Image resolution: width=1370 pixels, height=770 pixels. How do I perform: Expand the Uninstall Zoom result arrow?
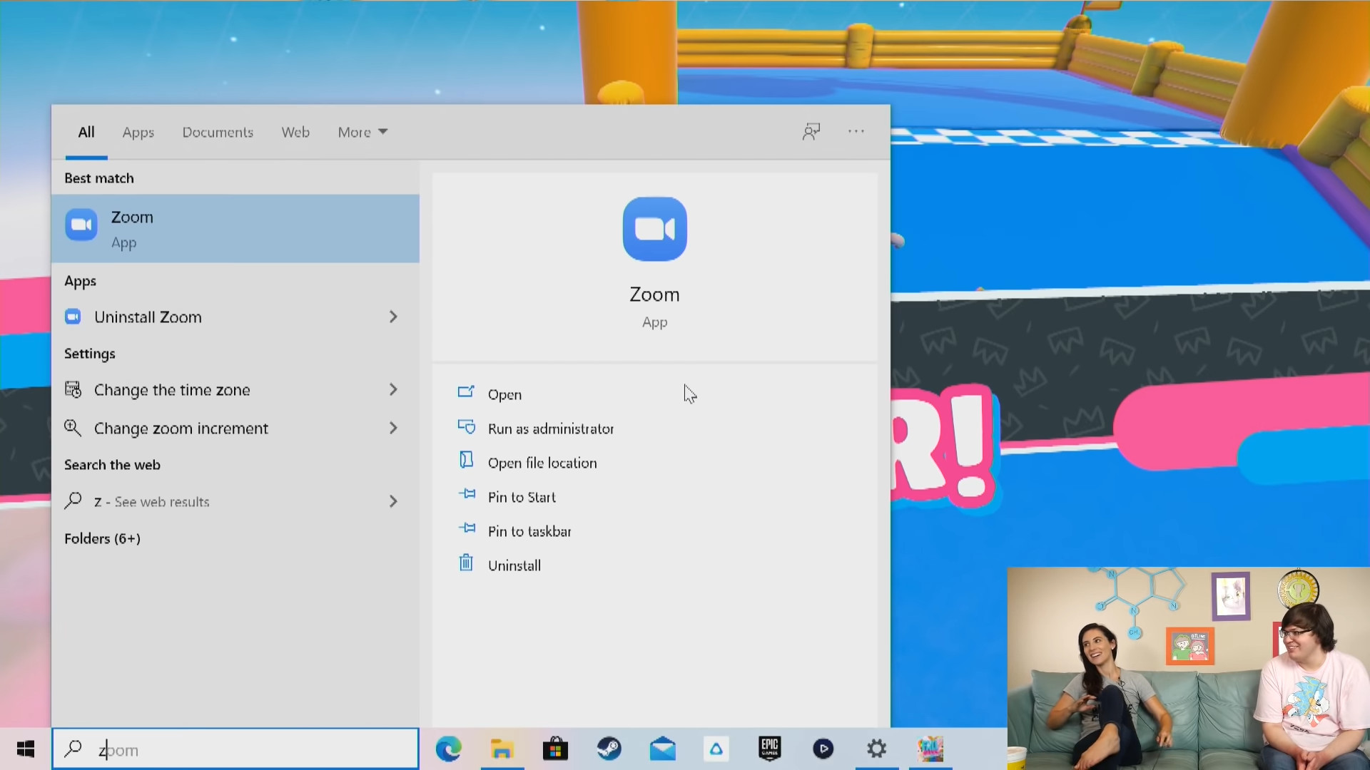pos(393,317)
